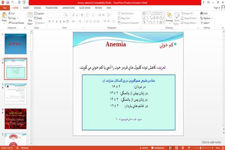Cut the selection with the scissors icon
This screenshot has height=150, width=225.
pyautogui.click(x=11, y=14)
